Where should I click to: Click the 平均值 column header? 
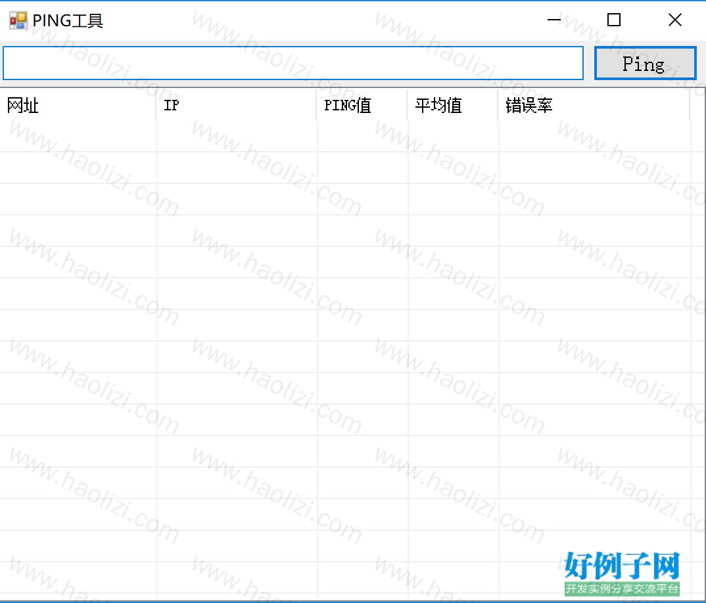pos(452,105)
